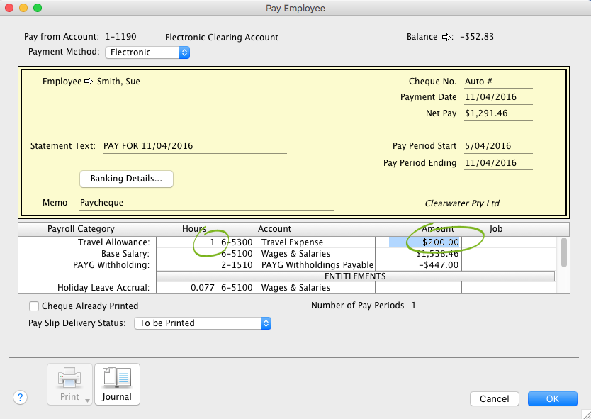Click the help question mark icon
The height and width of the screenshot is (419, 591).
click(21, 398)
